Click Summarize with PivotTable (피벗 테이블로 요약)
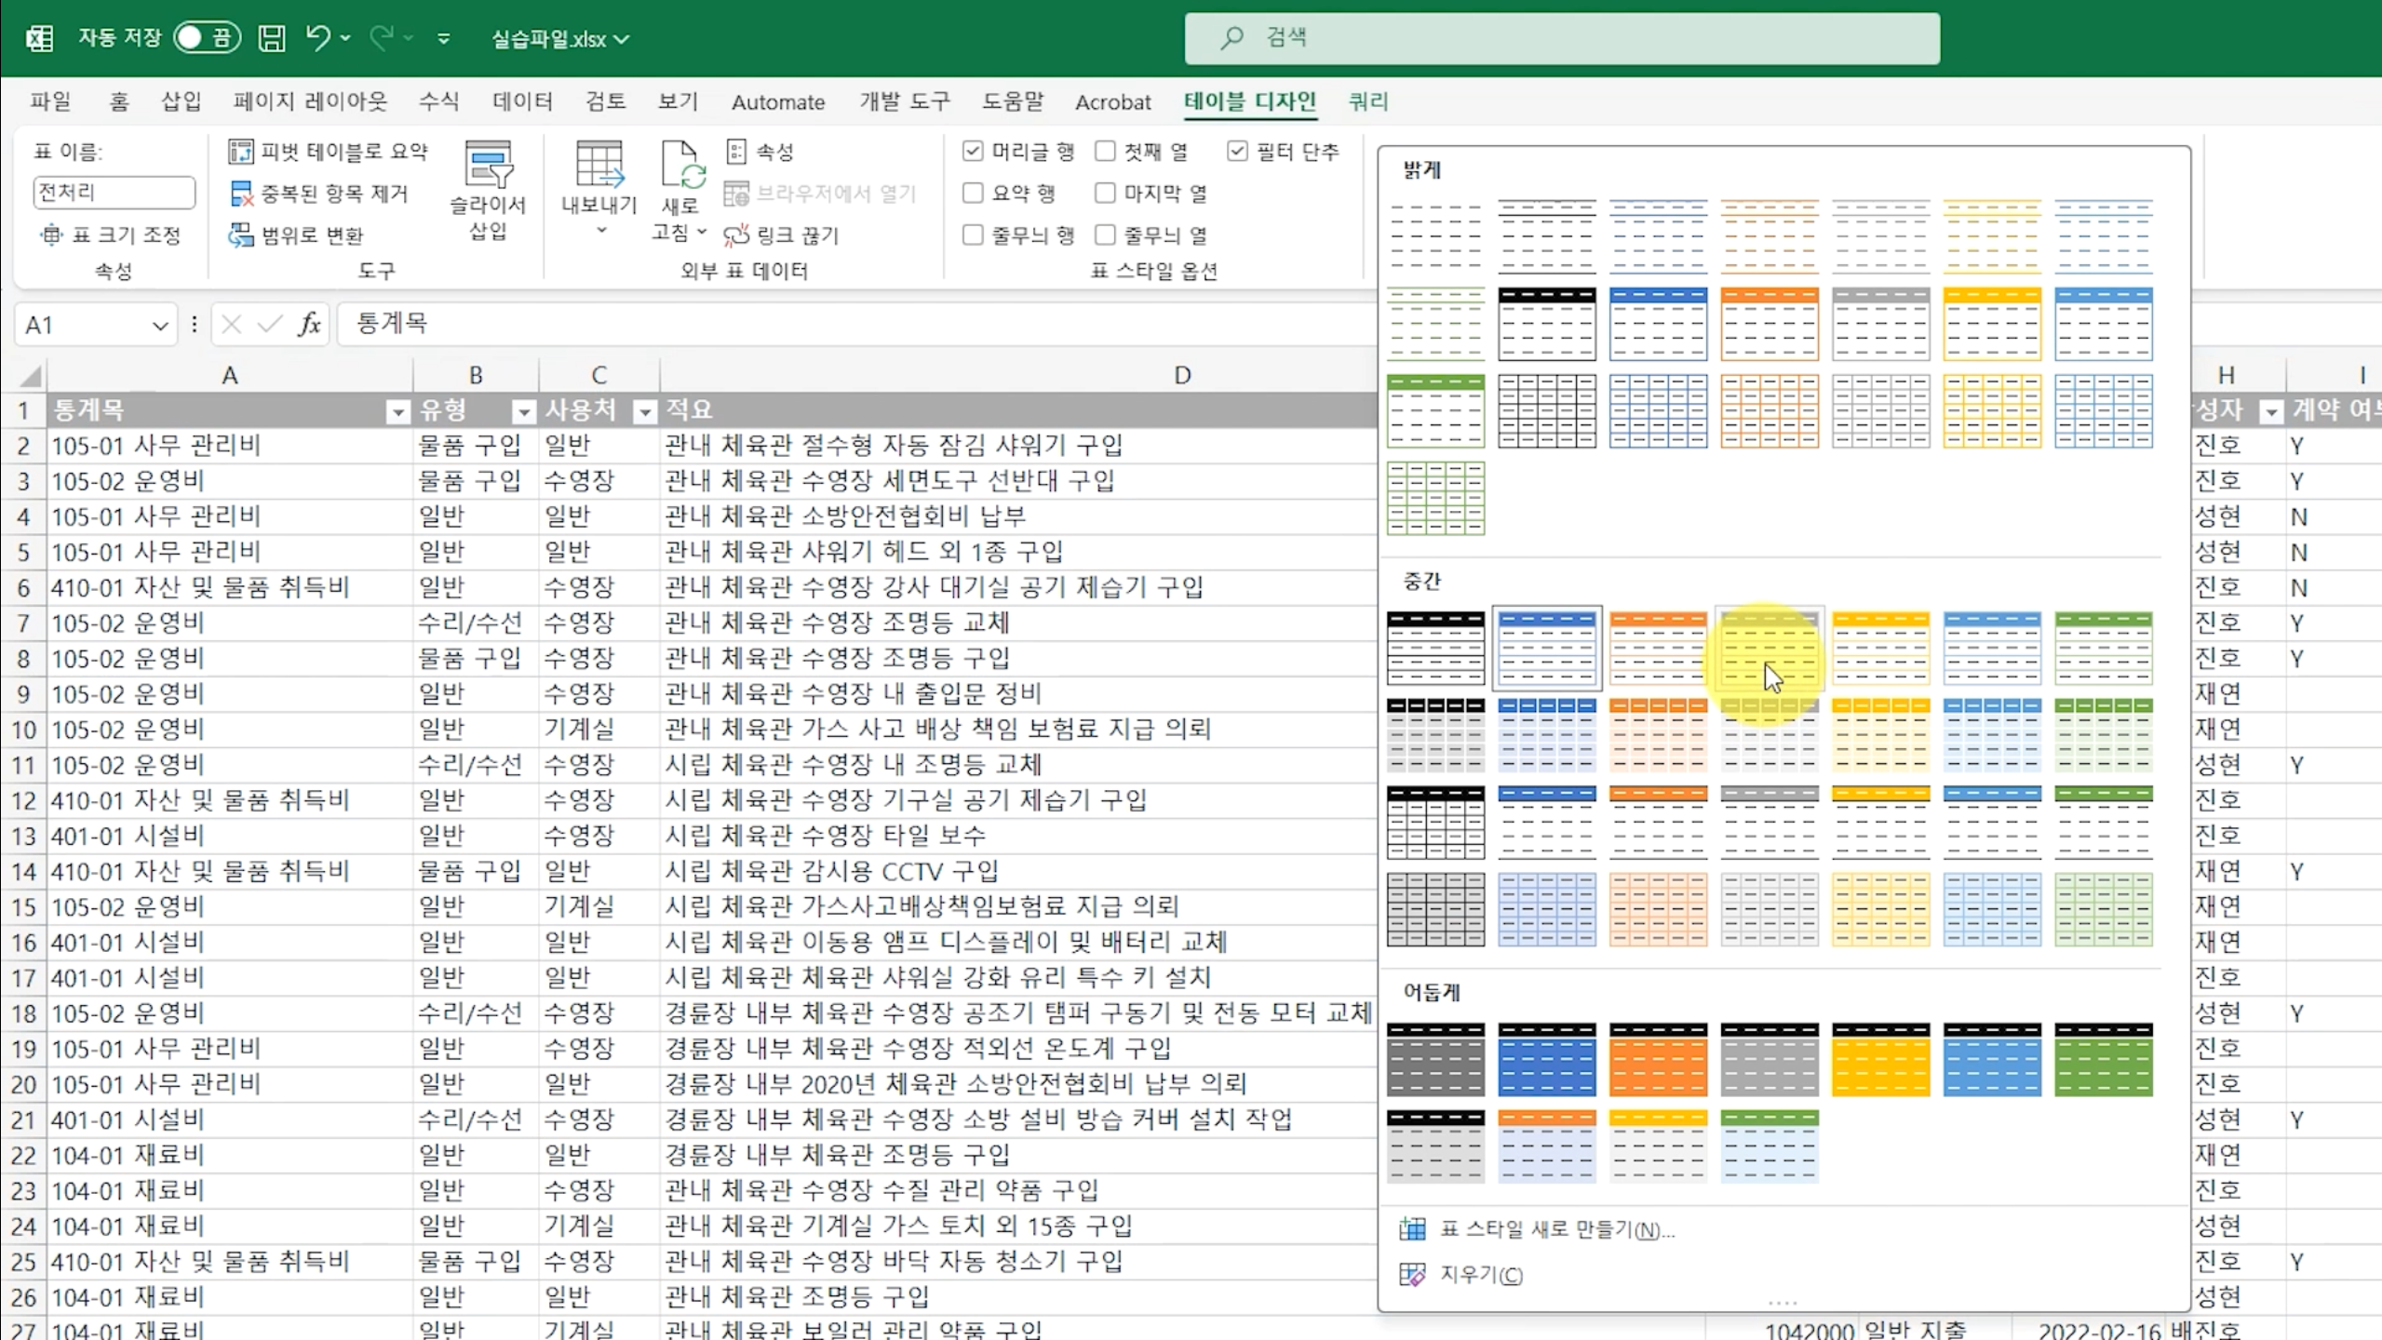The image size is (2382, 1340). click(x=329, y=152)
